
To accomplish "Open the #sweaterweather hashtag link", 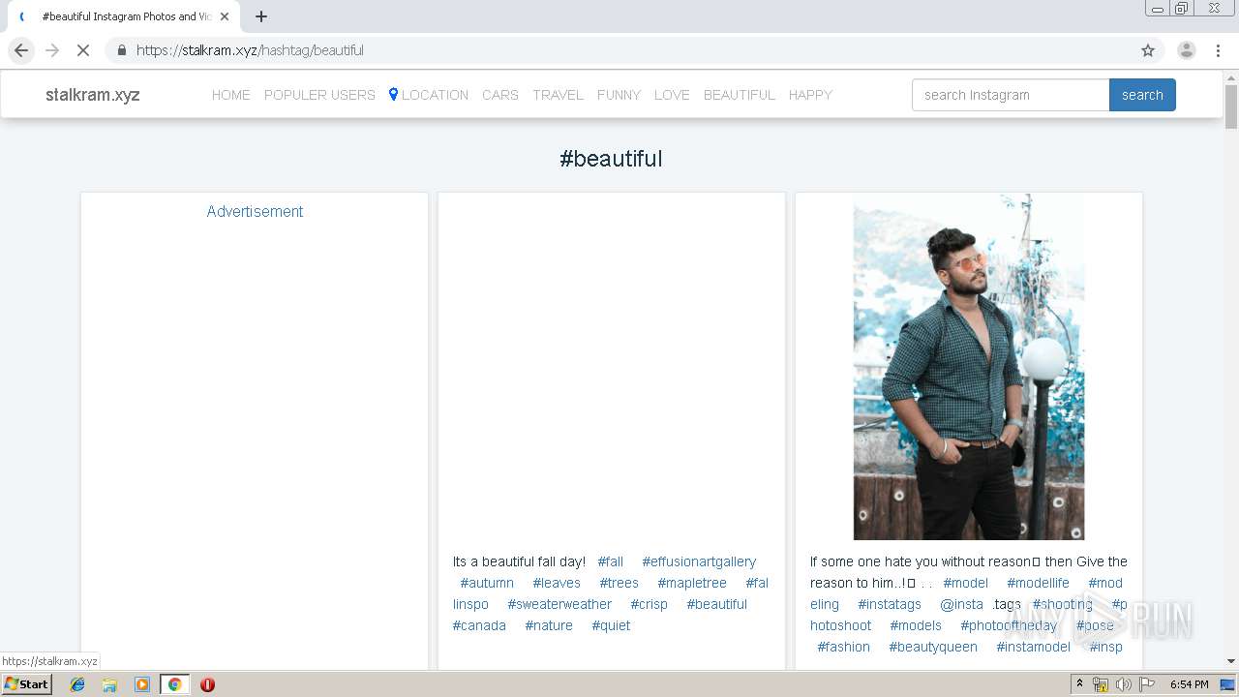I will click(x=559, y=604).
